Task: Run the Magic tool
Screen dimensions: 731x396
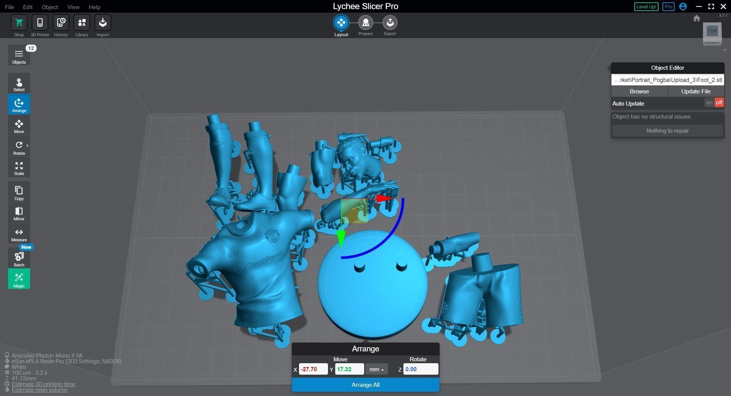Action: point(19,279)
